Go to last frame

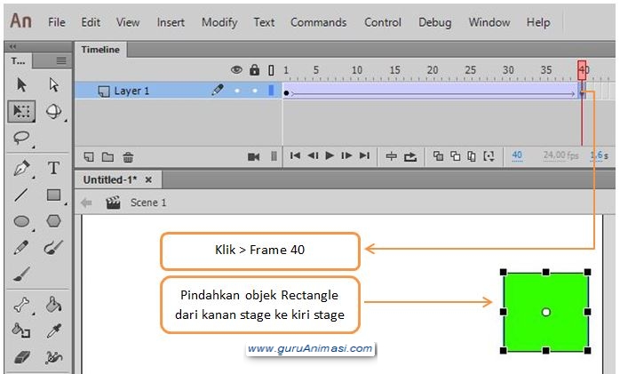(x=364, y=155)
